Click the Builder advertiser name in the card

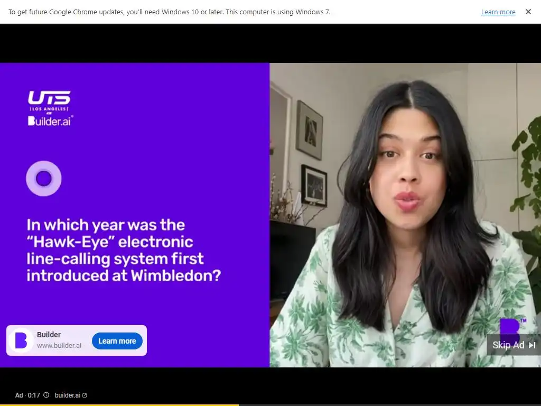point(49,335)
